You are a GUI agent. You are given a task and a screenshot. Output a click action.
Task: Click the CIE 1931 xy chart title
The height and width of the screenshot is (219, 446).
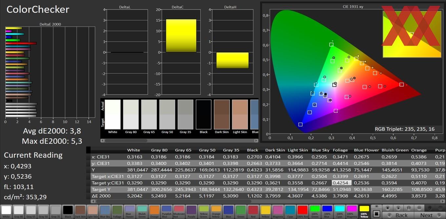353,7
